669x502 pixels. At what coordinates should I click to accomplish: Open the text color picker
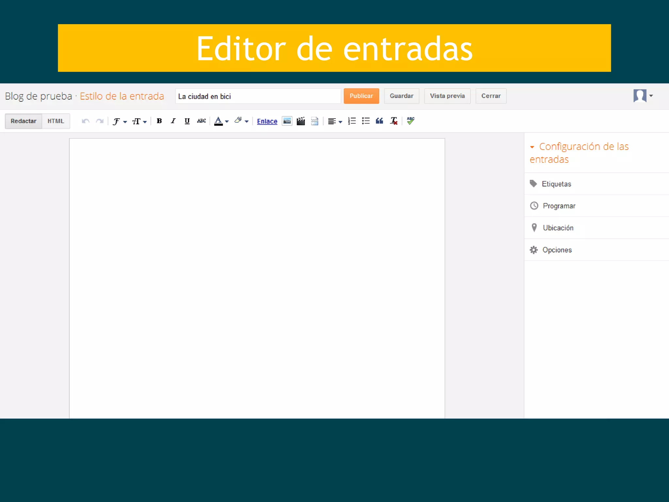(x=221, y=121)
